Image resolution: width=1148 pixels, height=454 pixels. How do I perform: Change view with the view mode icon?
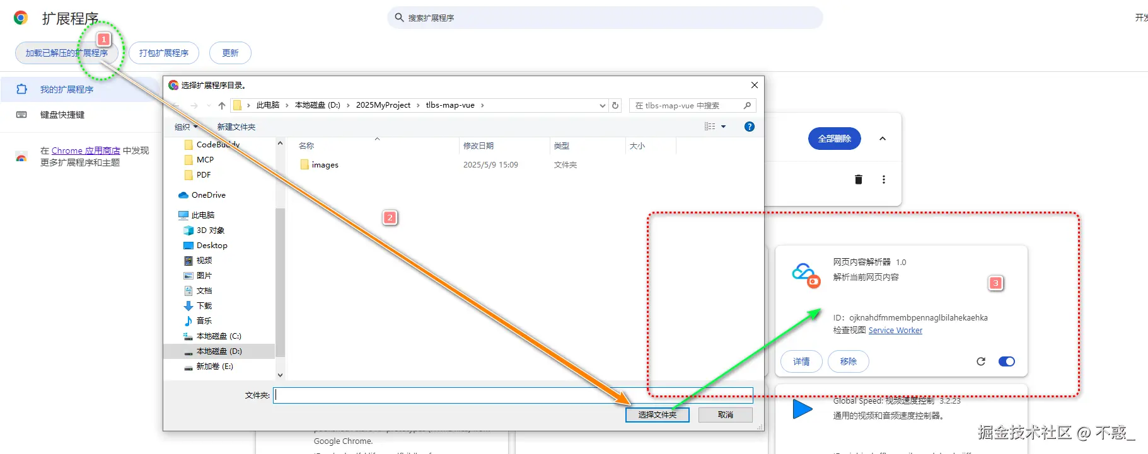(710, 127)
